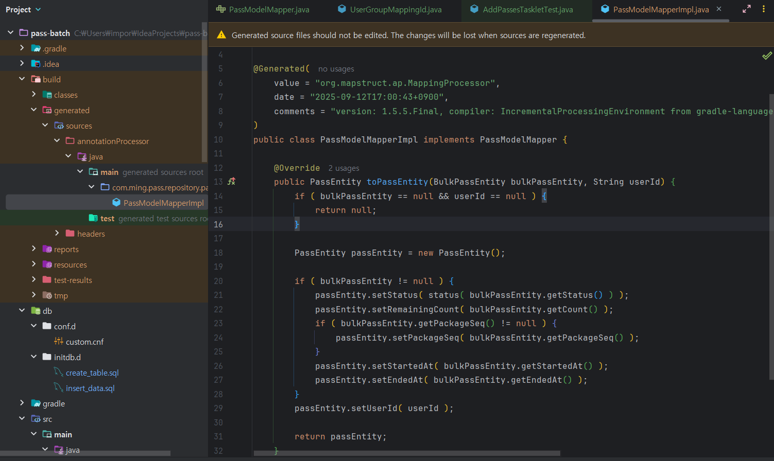This screenshot has height=461, width=774.
Task: Click the expand editor icon in tab bar
Action: point(746,9)
